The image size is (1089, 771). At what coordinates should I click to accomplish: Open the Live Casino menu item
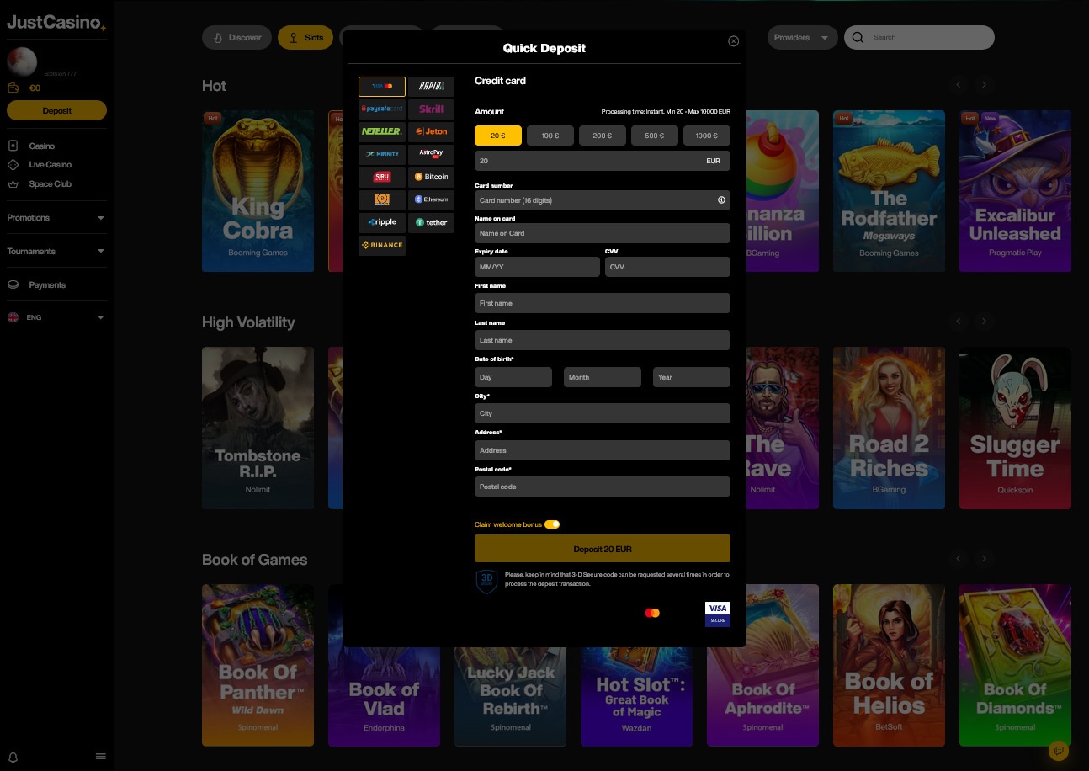pos(50,165)
